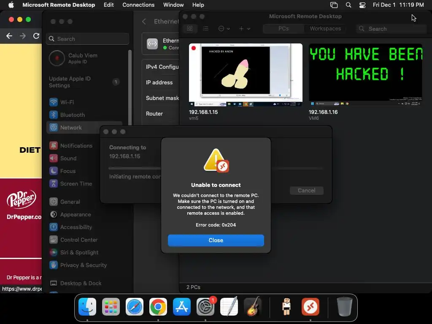Open the Help menu

point(198,5)
